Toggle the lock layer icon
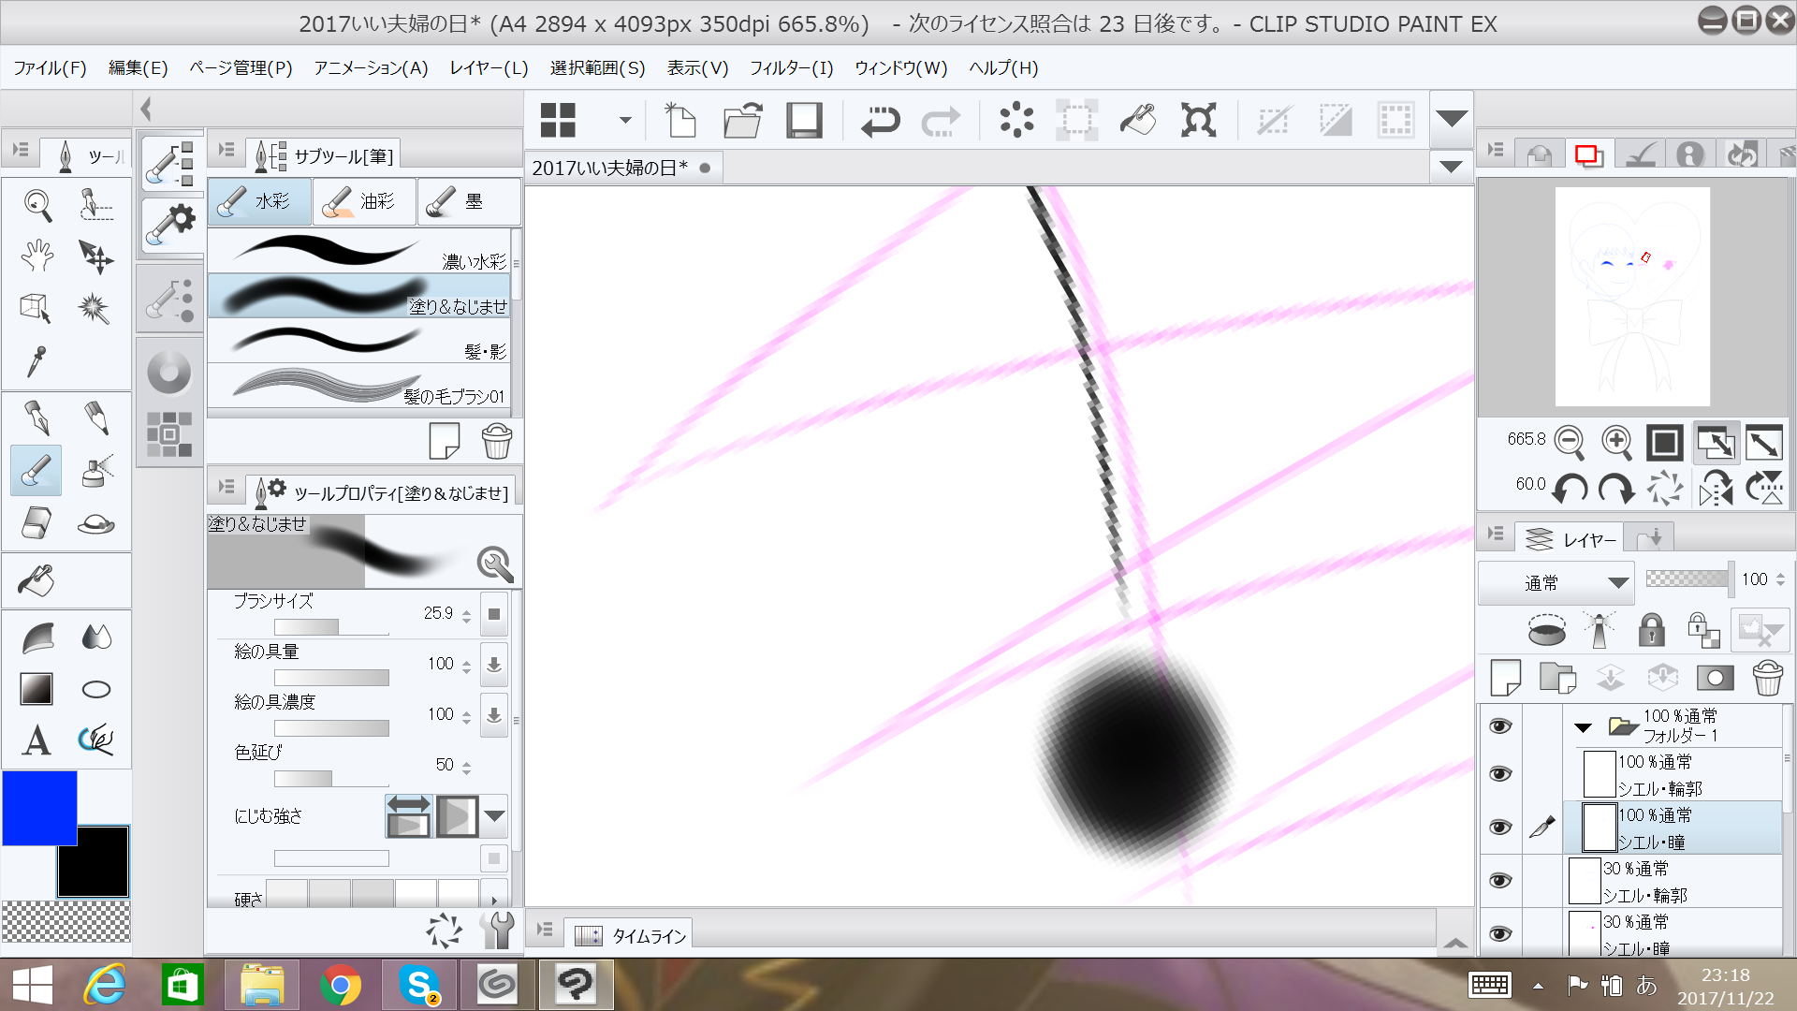 point(1651,630)
